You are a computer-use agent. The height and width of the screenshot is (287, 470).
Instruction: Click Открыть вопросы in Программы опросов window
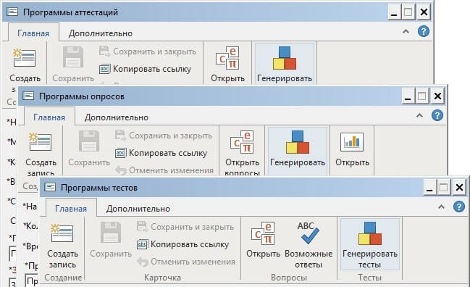(x=242, y=153)
